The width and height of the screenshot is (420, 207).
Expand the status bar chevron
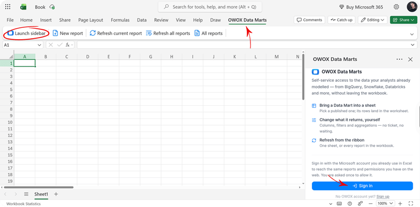pyautogui.click(x=330, y=204)
